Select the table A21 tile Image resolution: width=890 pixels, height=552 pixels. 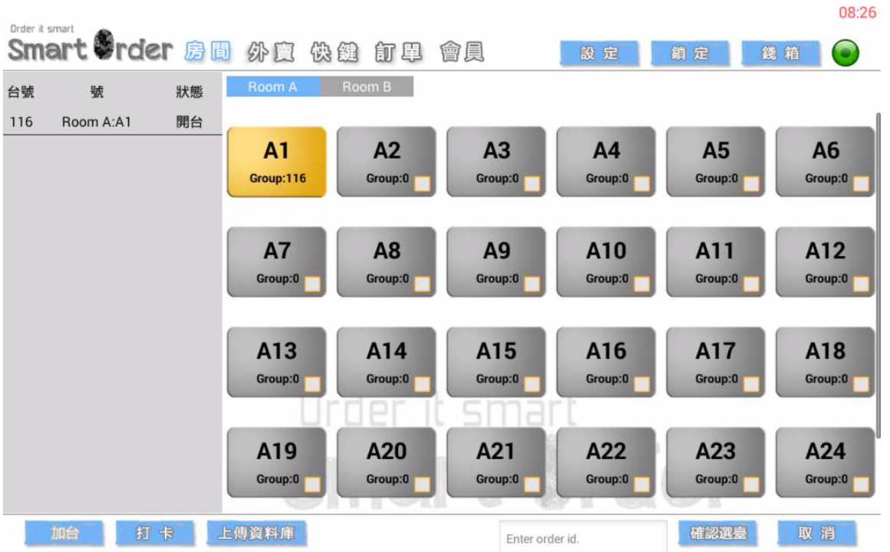click(x=496, y=462)
